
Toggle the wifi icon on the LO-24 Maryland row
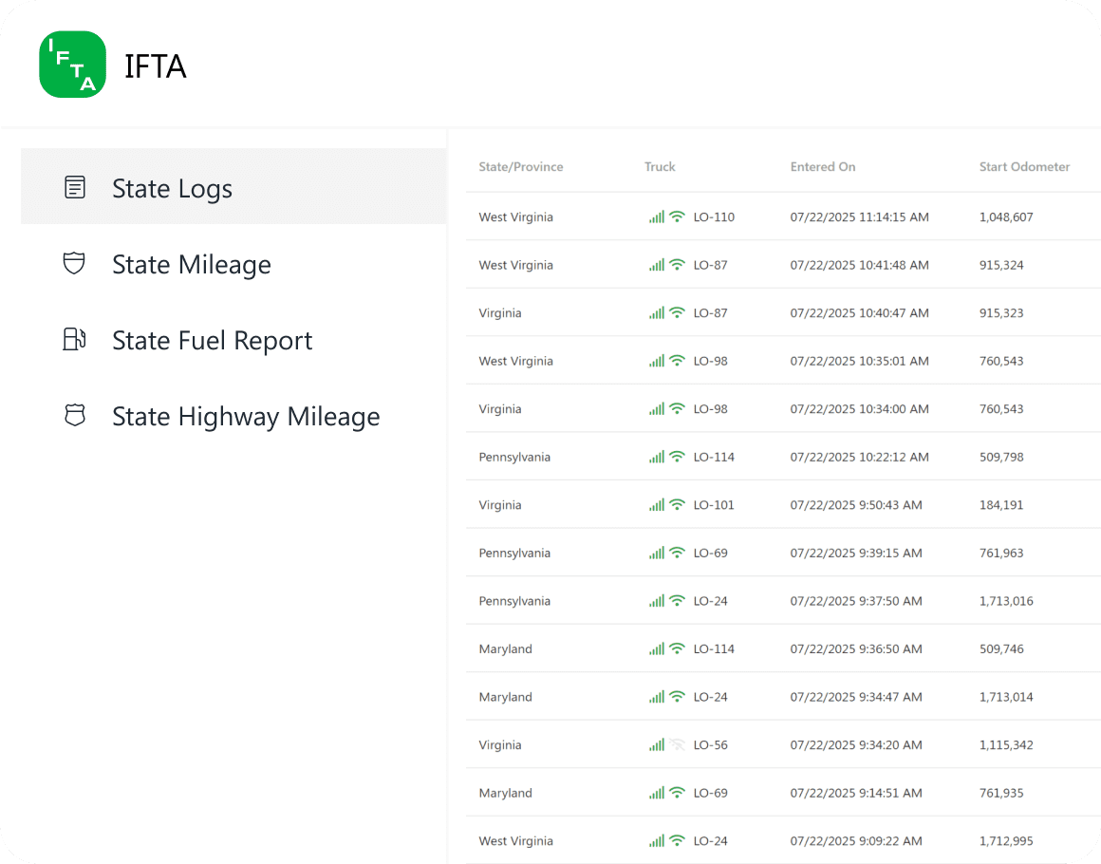[678, 696]
